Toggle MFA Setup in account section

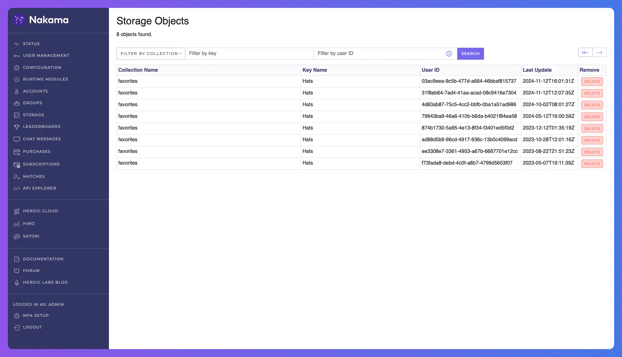(35, 316)
